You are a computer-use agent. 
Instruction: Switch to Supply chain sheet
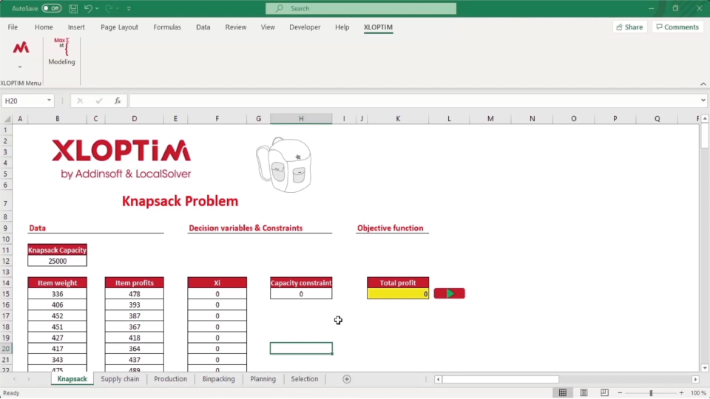pyautogui.click(x=120, y=379)
